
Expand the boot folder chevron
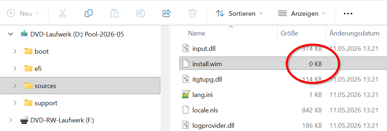click(x=15, y=51)
